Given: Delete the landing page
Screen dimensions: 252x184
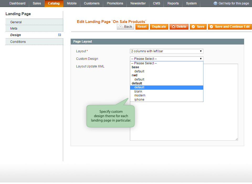Looking at the screenshot, I should [179, 27].
